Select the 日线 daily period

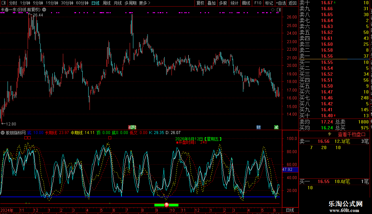(x=95, y=3)
